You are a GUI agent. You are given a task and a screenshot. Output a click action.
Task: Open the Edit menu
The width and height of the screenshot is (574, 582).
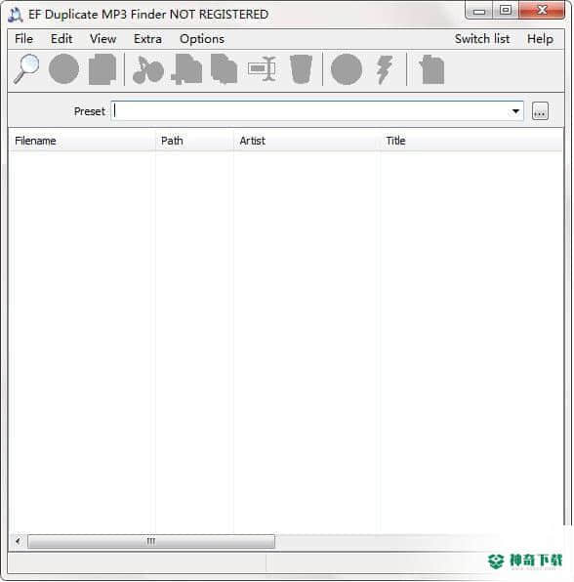pos(61,39)
